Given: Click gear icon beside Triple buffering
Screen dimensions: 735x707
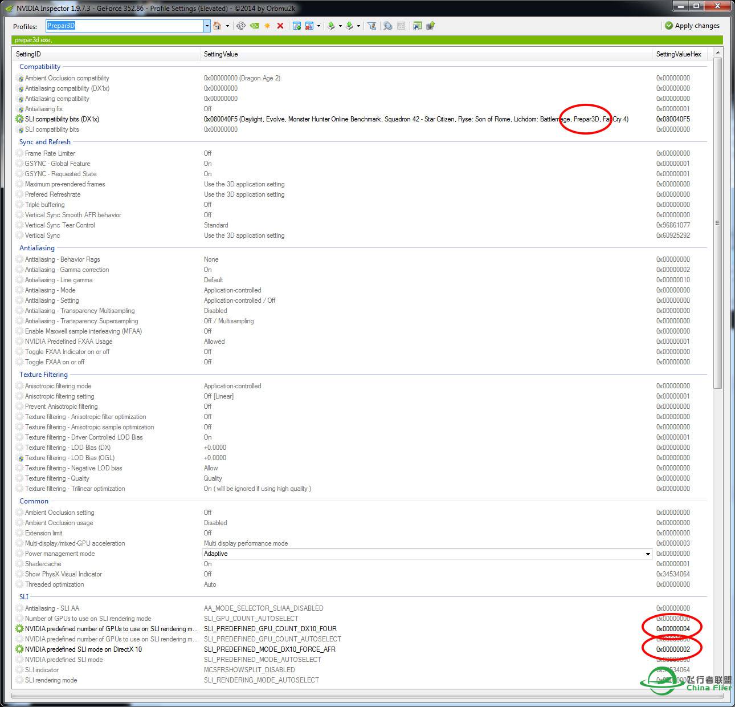Looking at the screenshot, I should tap(19, 205).
